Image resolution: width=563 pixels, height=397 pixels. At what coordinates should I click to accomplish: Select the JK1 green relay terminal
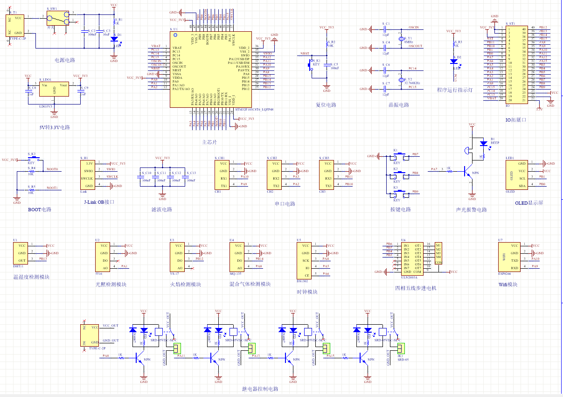coord(401,348)
